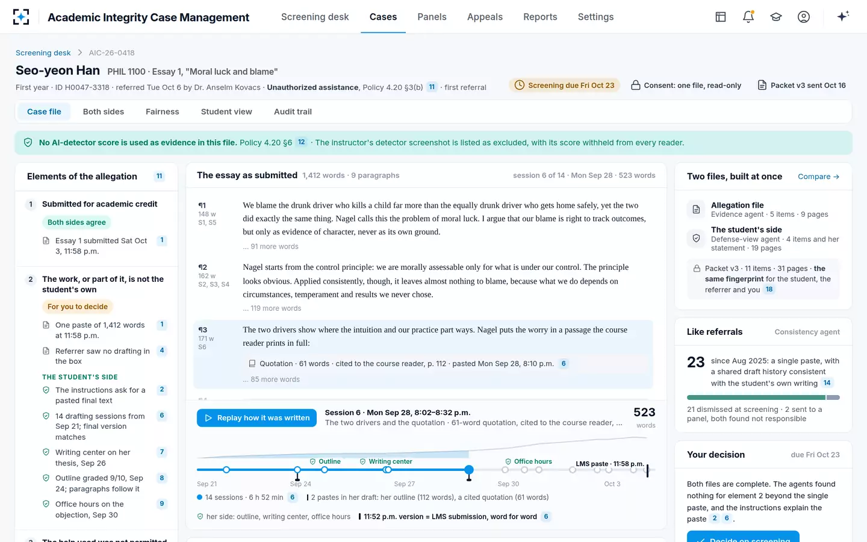Open citation 14 under Like referrals

(x=827, y=383)
